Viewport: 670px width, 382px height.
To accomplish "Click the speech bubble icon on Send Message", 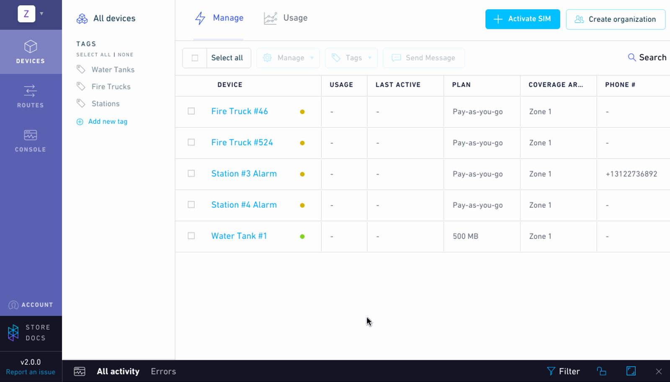I will tap(396, 58).
